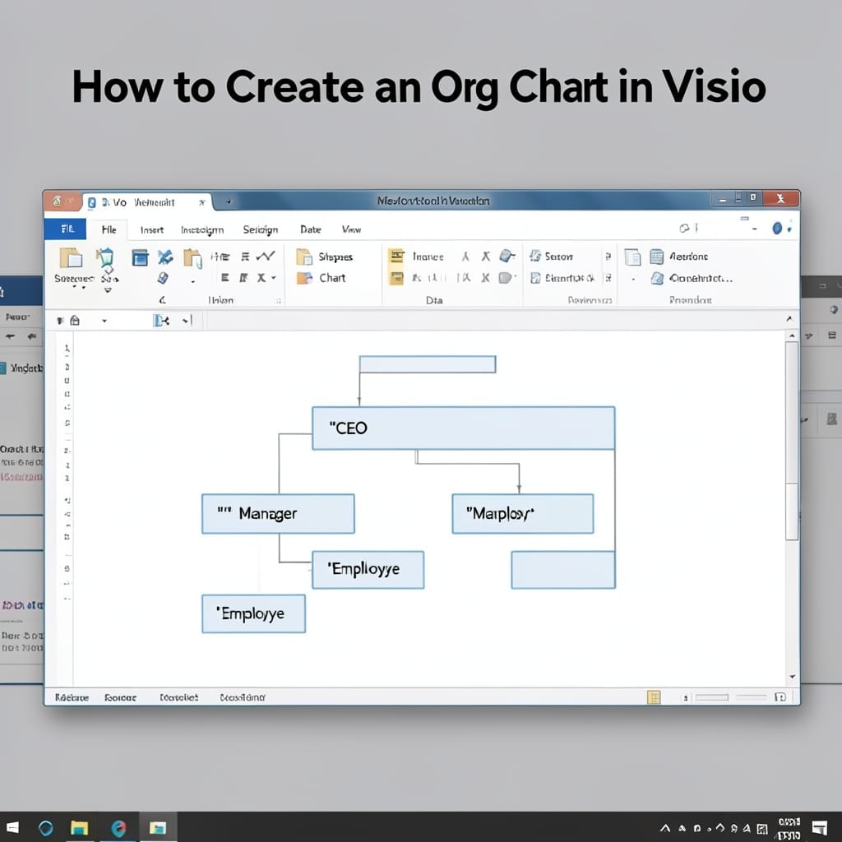This screenshot has width=842, height=842.
Task: Select the Marploy shape
Action: 522,514
